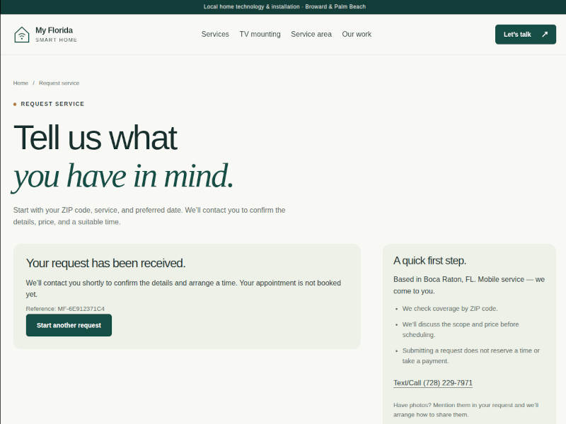The image size is (566, 424).
Task: Click the A quick first step. heading
Action: [x=430, y=261]
